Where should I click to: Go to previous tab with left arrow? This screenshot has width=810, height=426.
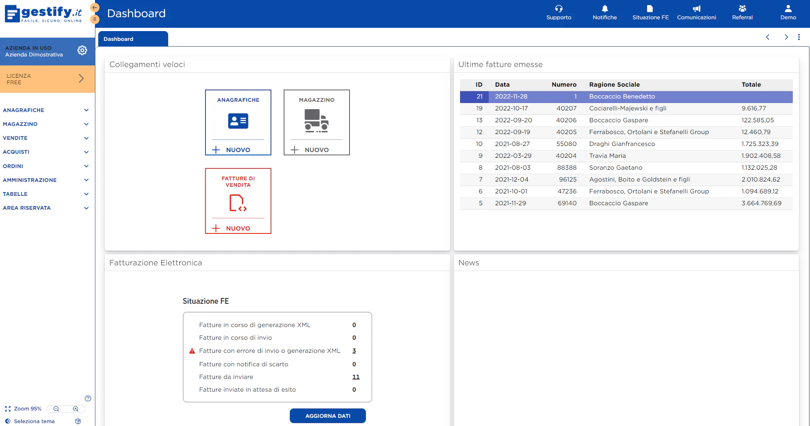[768, 37]
